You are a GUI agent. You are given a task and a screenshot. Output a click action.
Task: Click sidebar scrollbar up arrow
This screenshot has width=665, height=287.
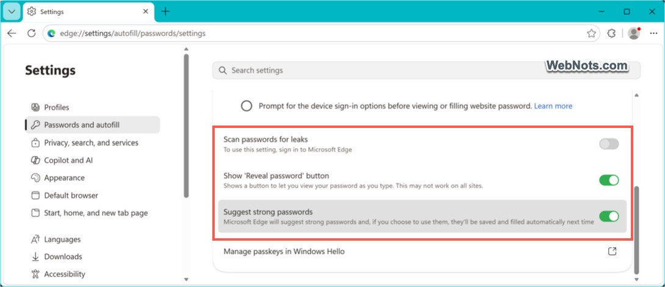tap(185, 49)
